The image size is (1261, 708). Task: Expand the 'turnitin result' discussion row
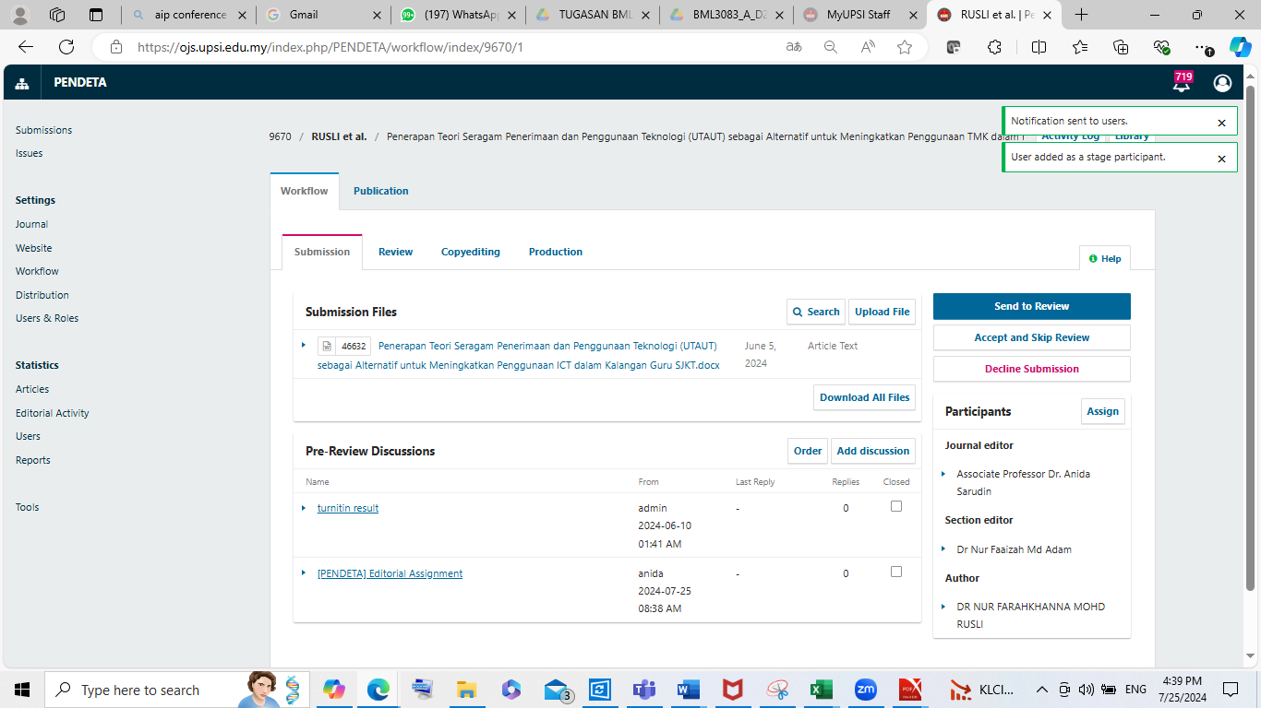pos(303,508)
